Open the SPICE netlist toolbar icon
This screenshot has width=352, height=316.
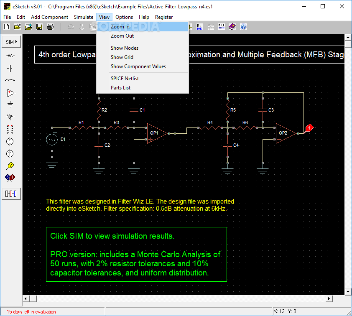coord(211,27)
